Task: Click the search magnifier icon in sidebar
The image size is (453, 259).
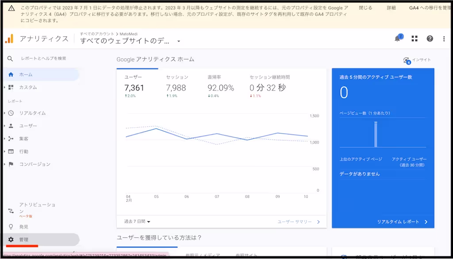Action: (x=10, y=59)
